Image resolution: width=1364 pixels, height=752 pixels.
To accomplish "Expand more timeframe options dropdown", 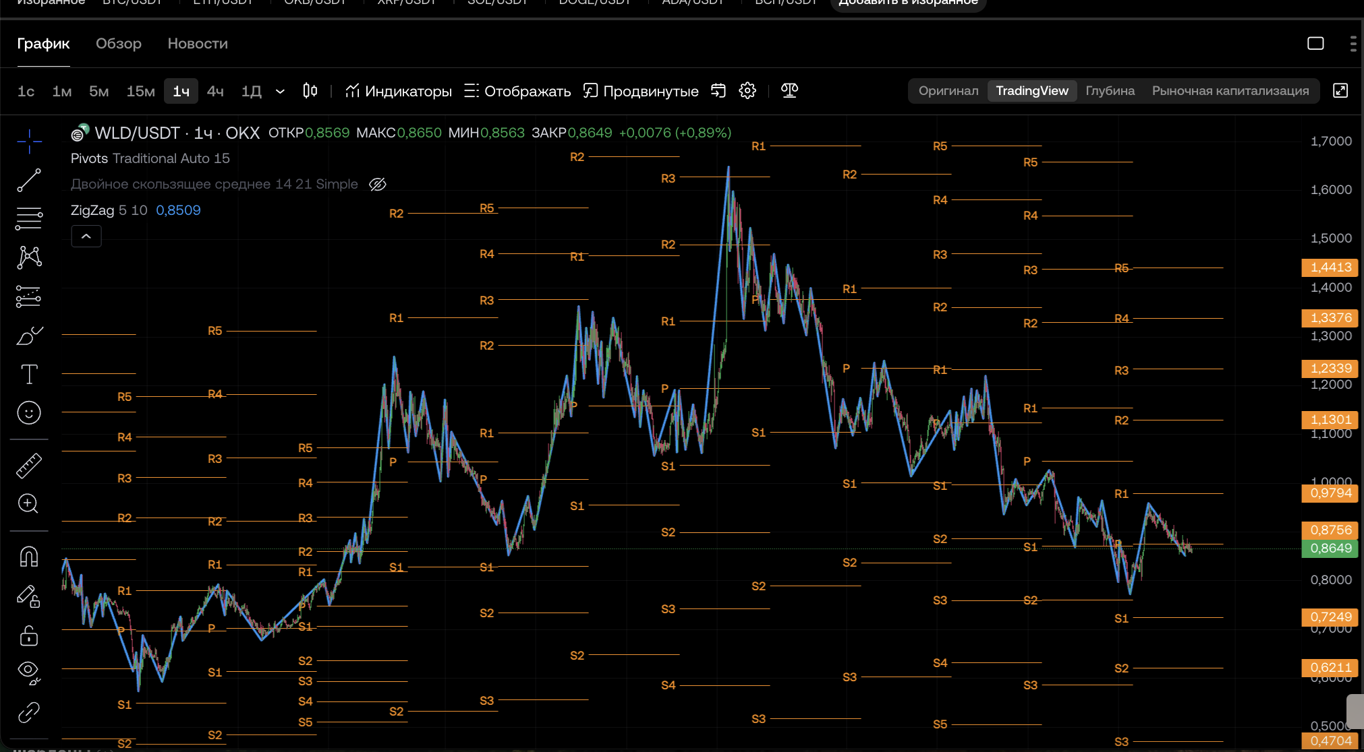I will (x=280, y=91).
